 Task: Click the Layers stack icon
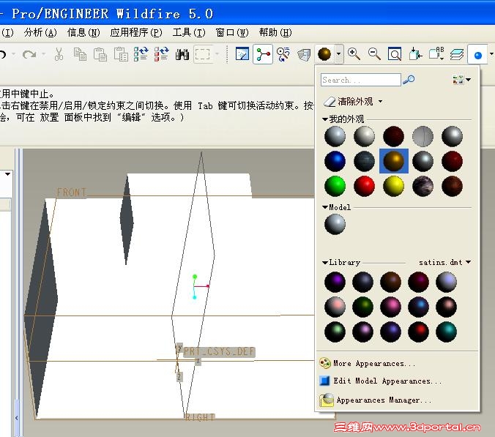click(x=456, y=55)
